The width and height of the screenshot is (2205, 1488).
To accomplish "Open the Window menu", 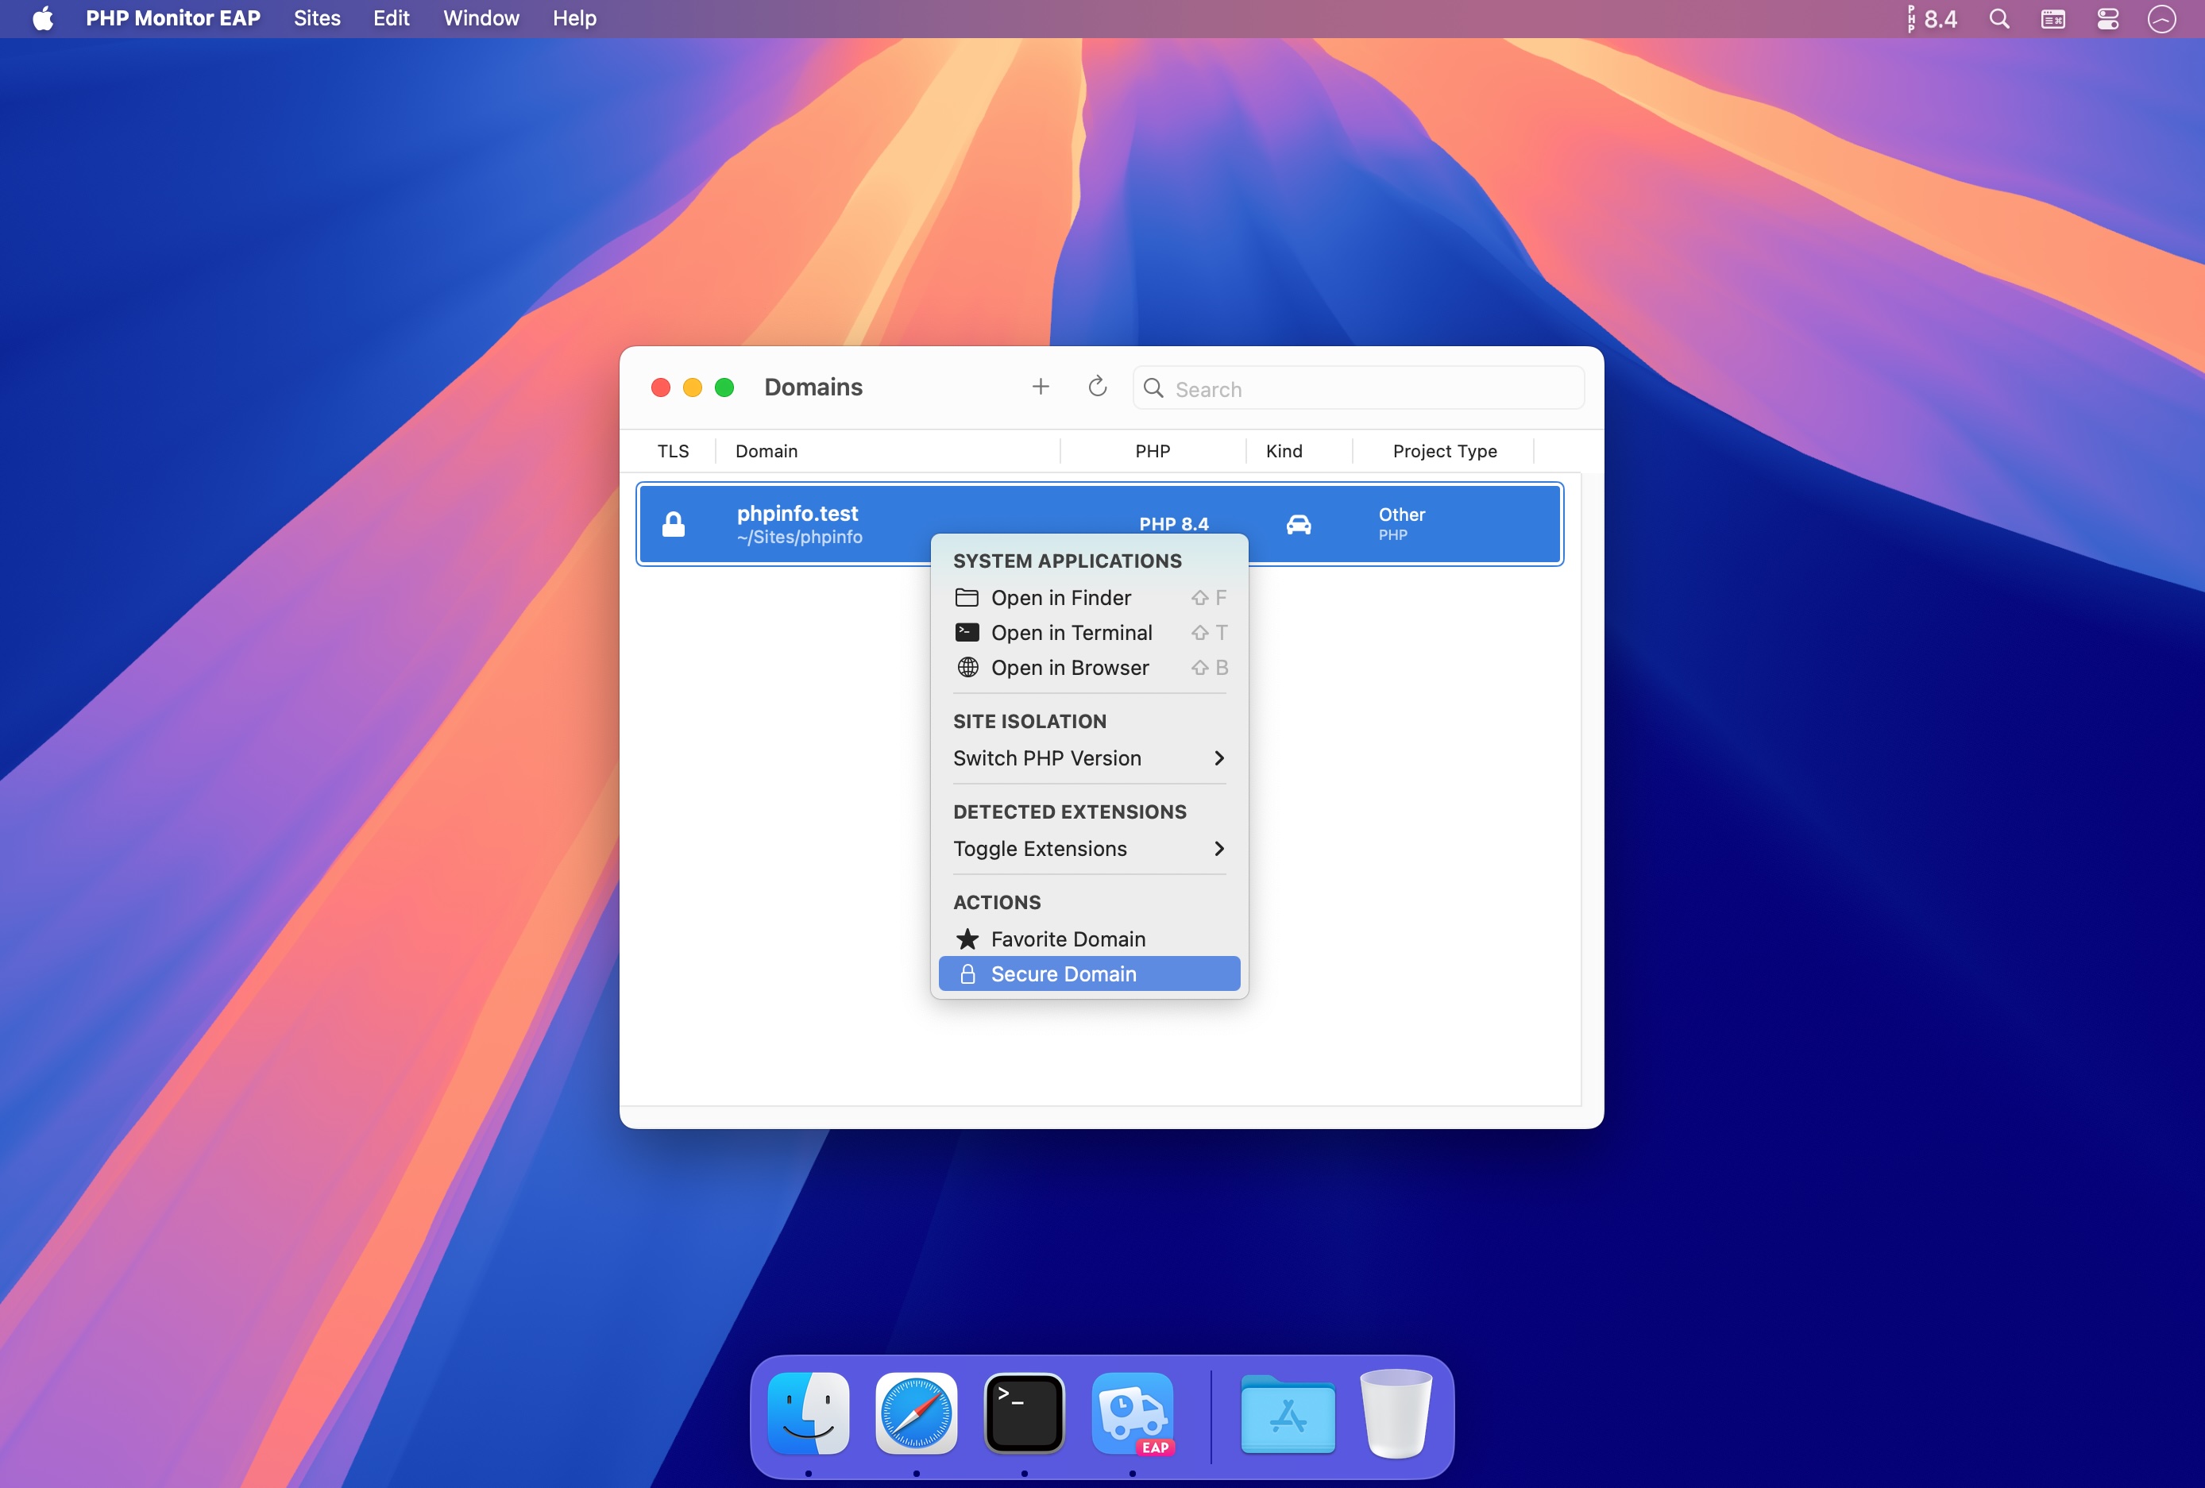I will click(x=481, y=19).
